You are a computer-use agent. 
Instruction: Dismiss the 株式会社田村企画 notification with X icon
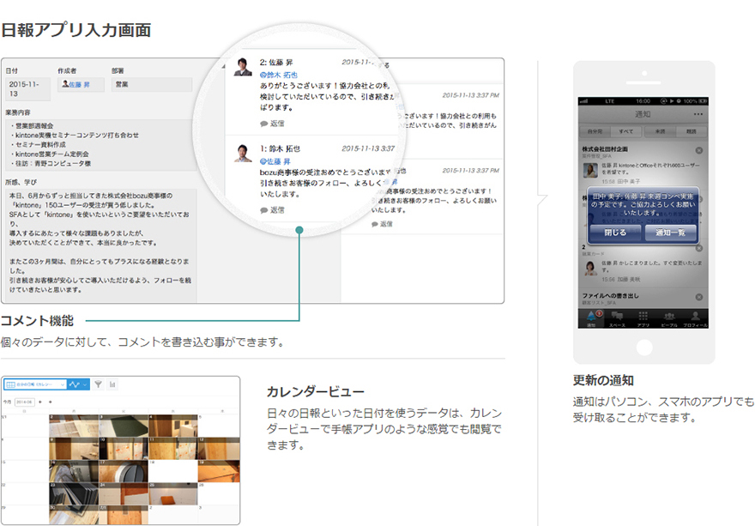click(x=699, y=152)
